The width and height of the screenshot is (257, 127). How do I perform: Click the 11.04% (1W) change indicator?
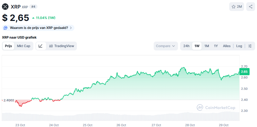tap(44, 18)
